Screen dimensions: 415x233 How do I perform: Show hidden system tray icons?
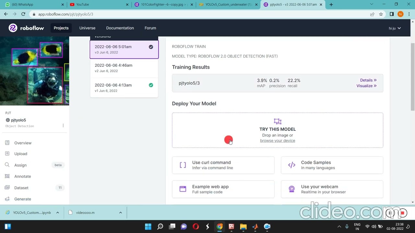339,227
